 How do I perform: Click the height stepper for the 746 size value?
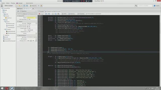(36, 41)
